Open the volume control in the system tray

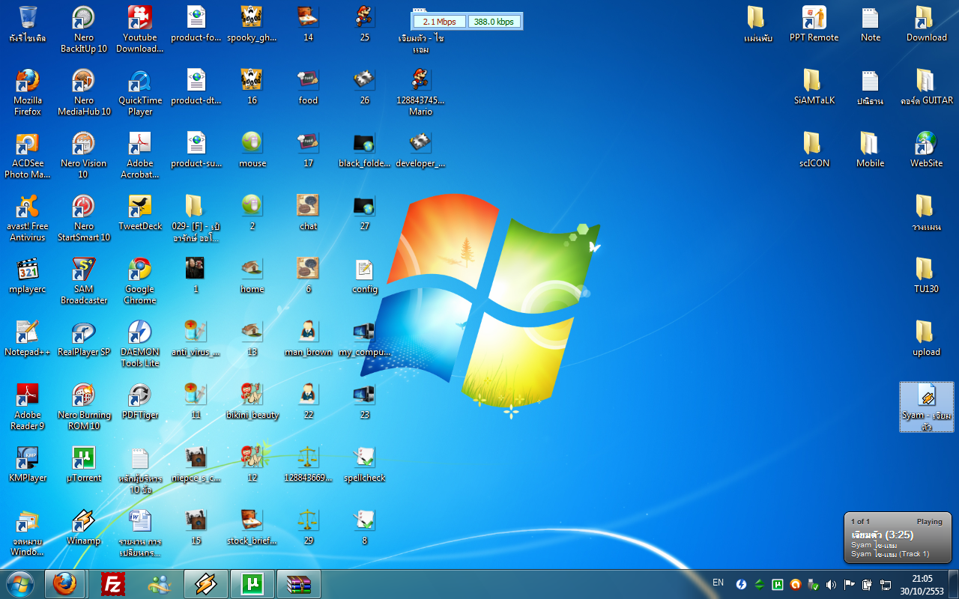831,584
